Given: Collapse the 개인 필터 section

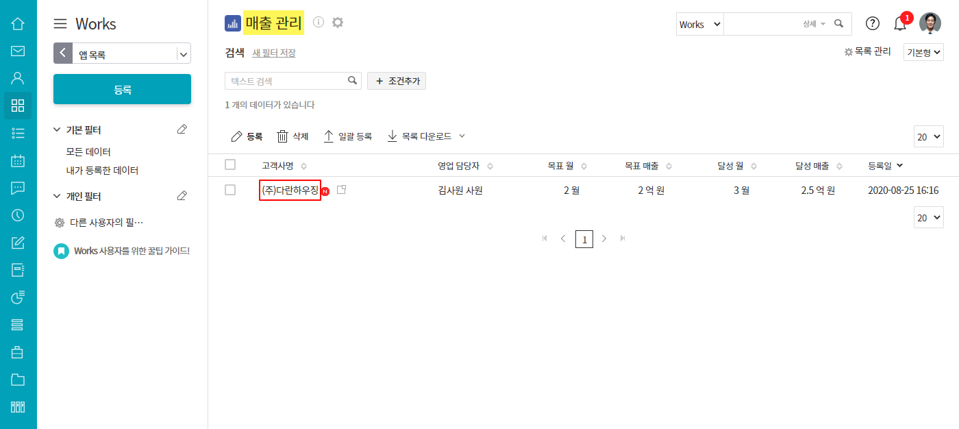Looking at the screenshot, I should [58, 197].
